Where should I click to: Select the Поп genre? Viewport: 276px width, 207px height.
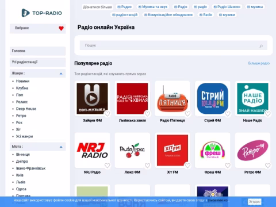(20, 95)
